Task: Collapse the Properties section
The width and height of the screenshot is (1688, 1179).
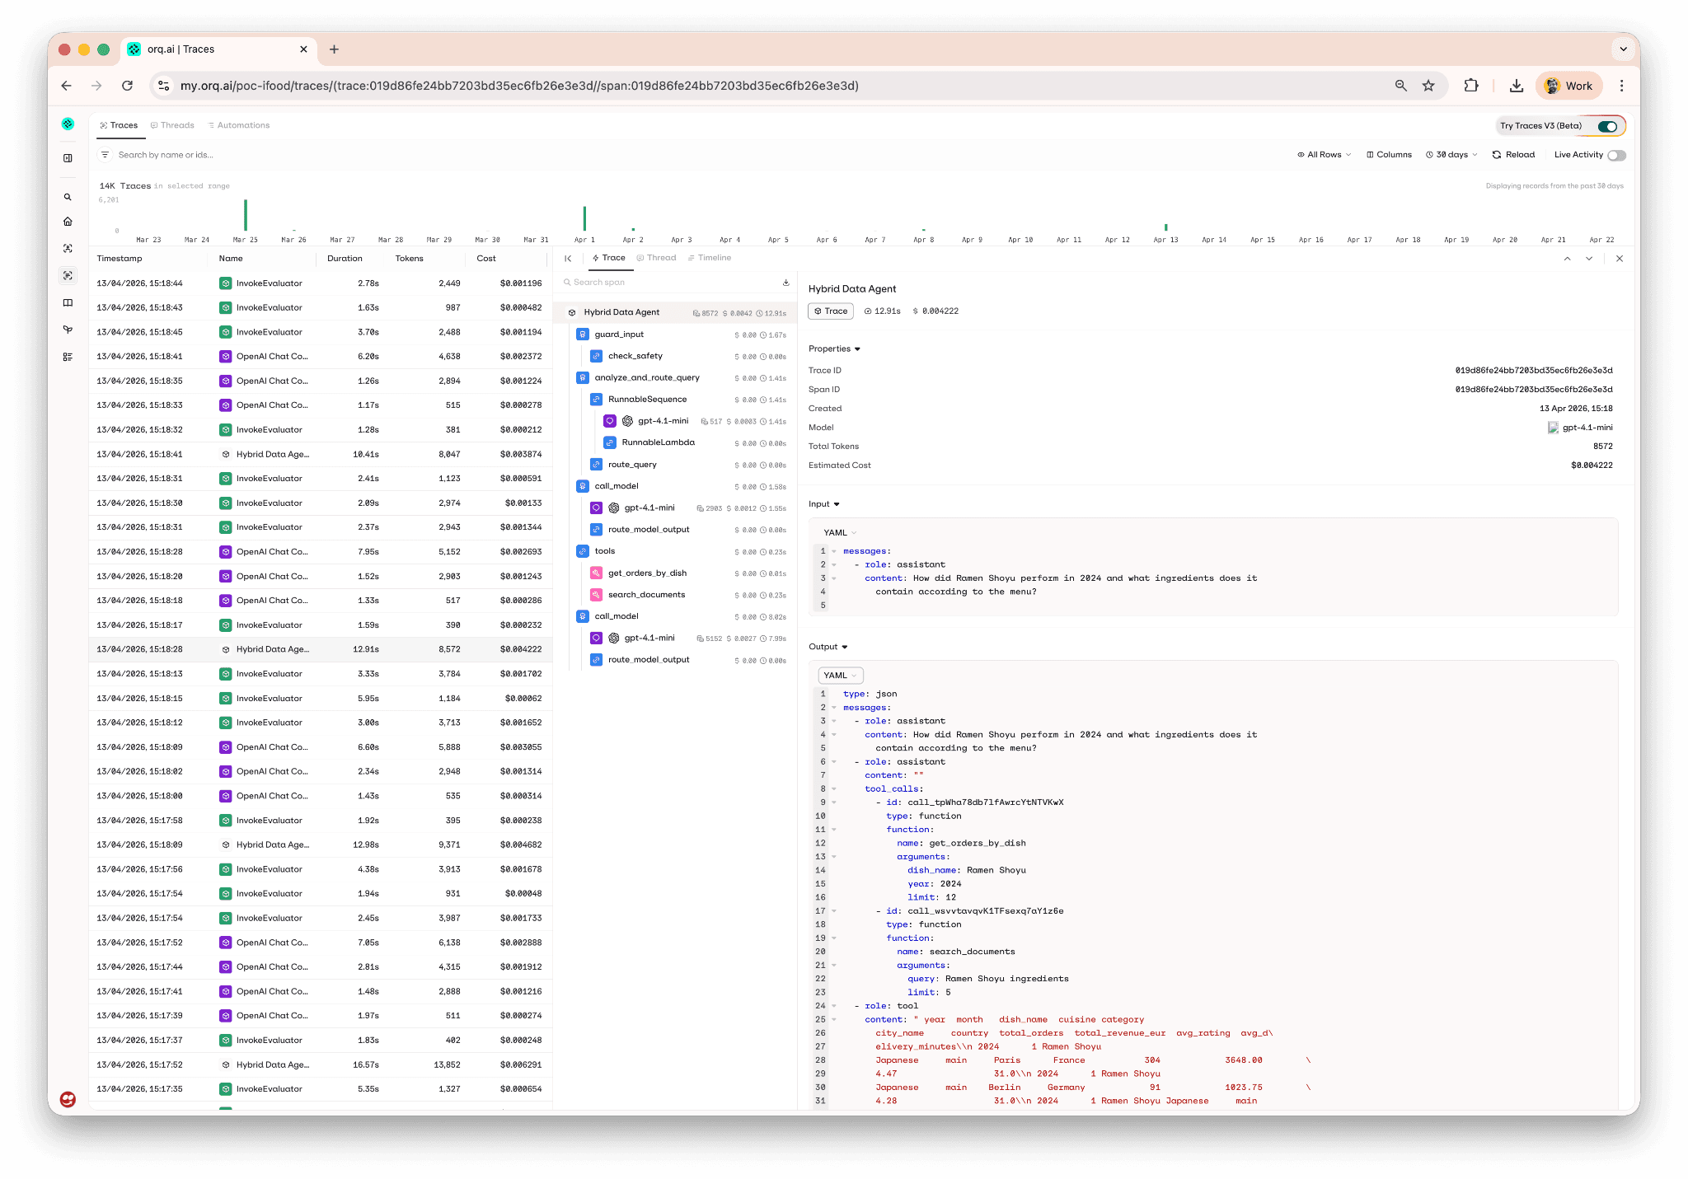Action: [x=834, y=349]
